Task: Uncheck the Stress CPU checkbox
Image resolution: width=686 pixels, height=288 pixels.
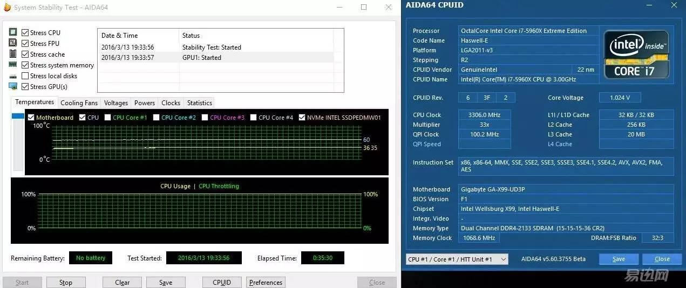Action: (25, 32)
